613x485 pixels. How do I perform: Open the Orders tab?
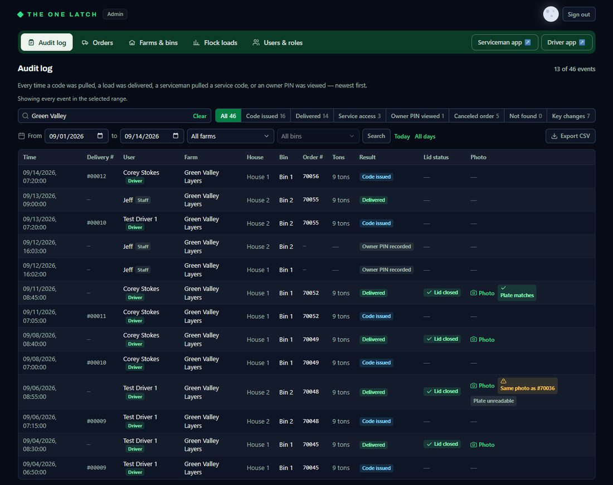click(98, 42)
